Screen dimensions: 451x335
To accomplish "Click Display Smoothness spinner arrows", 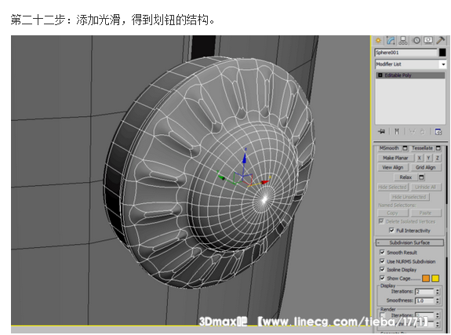I will pyautogui.click(x=438, y=300).
